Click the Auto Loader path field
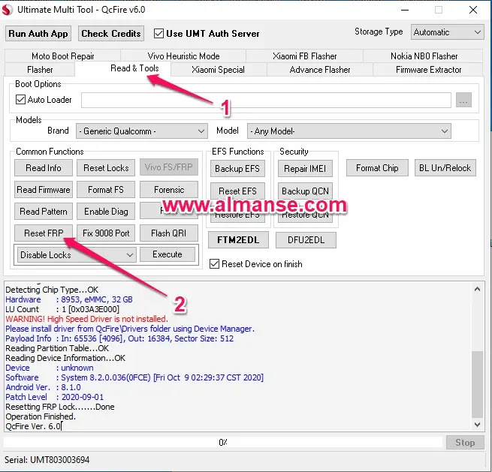The width and height of the screenshot is (492, 472). (266, 100)
